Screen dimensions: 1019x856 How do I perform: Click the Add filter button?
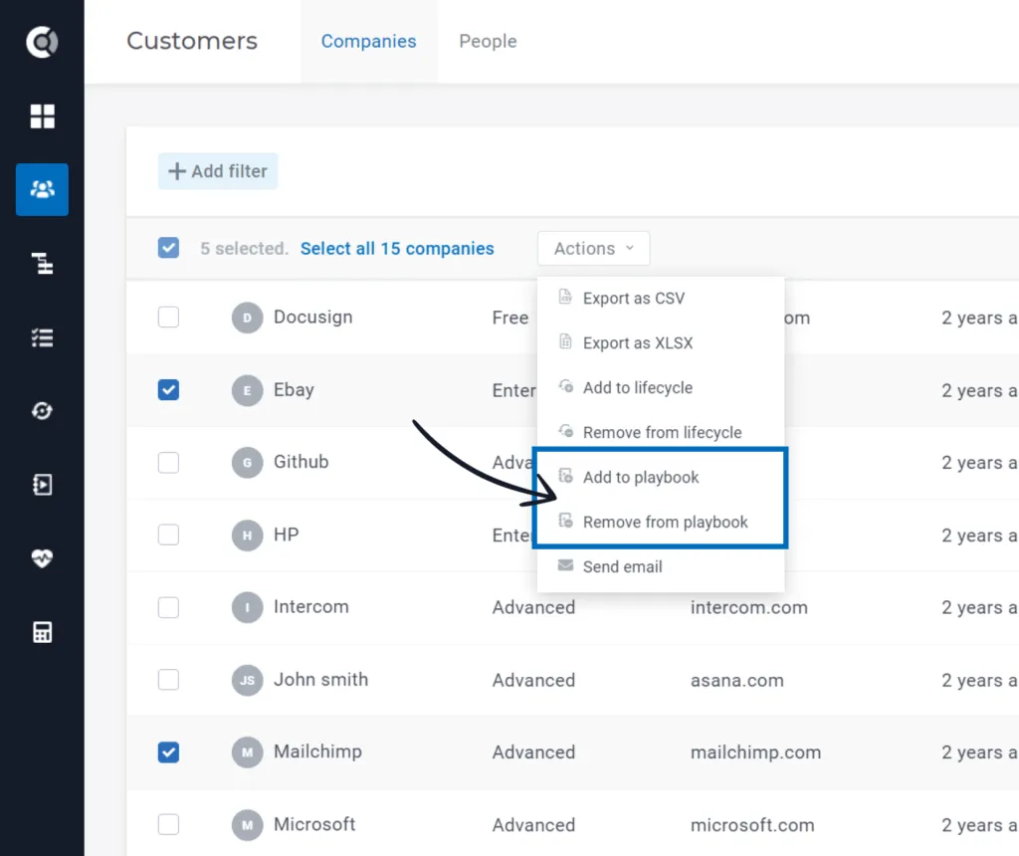(x=218, y=171)
